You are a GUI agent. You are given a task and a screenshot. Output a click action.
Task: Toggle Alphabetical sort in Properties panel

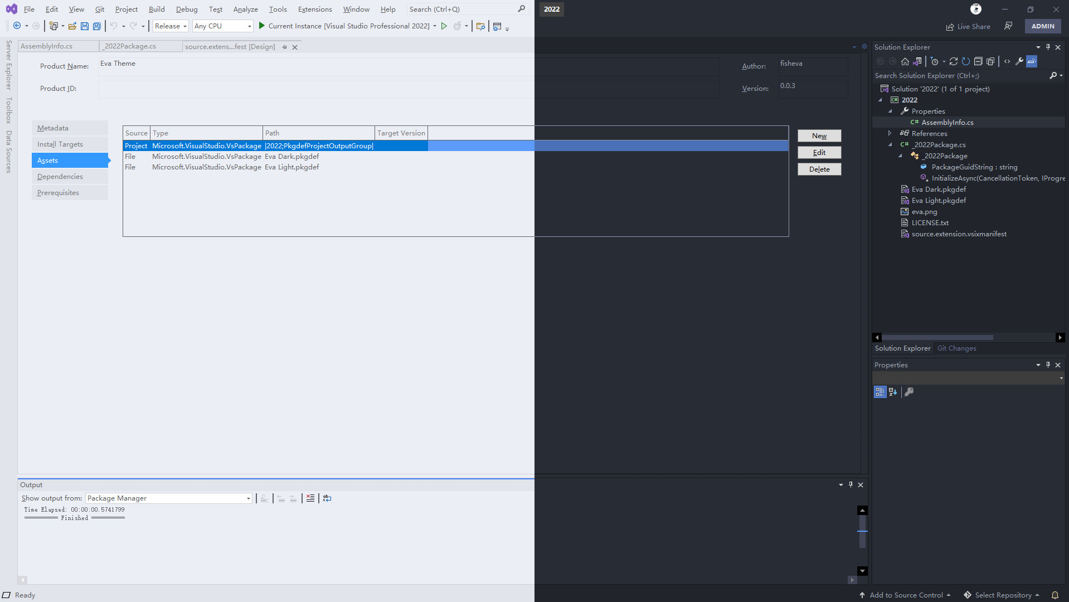[893, 392]
